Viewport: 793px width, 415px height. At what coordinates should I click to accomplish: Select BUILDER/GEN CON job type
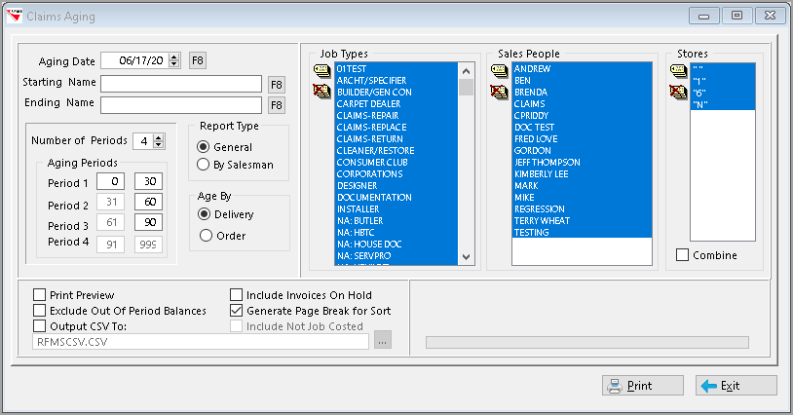click(396, 92)
